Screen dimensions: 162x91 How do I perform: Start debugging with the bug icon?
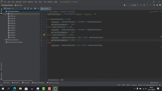pyautogui.click(x=144, y=5)
